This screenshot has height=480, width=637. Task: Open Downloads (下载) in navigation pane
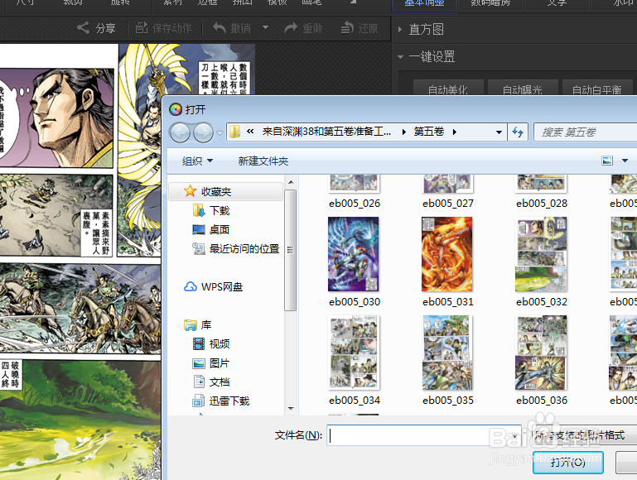pyautogui.click(x=220, y=210)
